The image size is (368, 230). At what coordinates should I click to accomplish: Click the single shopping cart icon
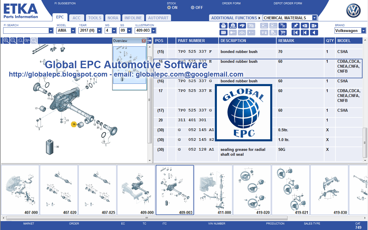tap(283, 33)
